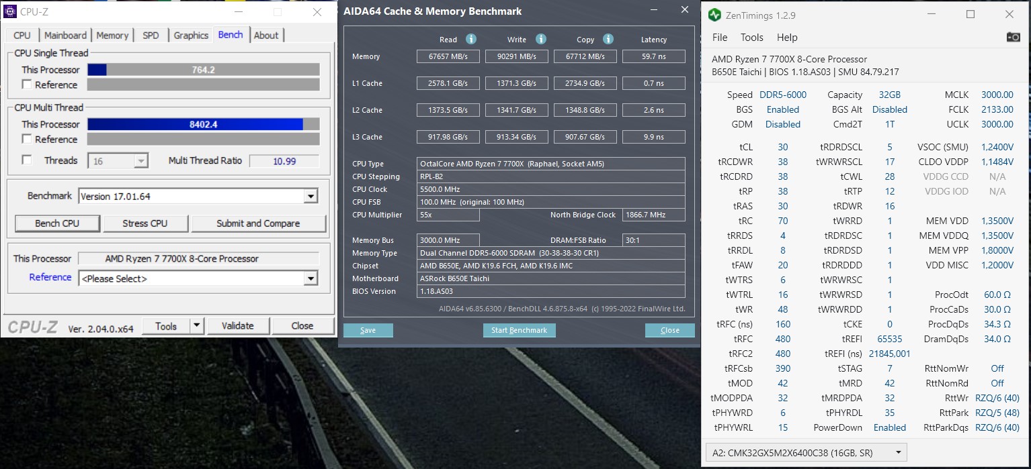Maximize the ZenTimings window
Image resolution: width=1031 pixels, height=469 pixels.
[x=970, y=14]
